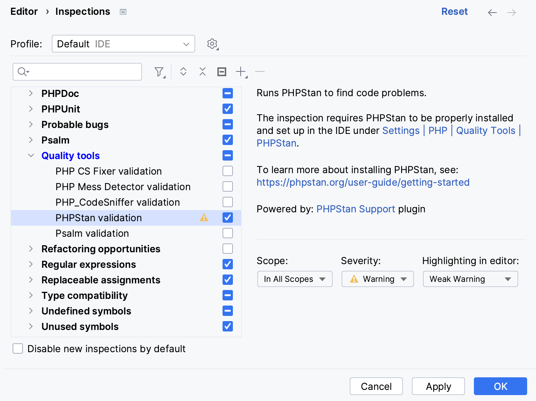The image size is (536, 401).
Task: Check Disable new inspections by default
Action: tap(17, 348)
